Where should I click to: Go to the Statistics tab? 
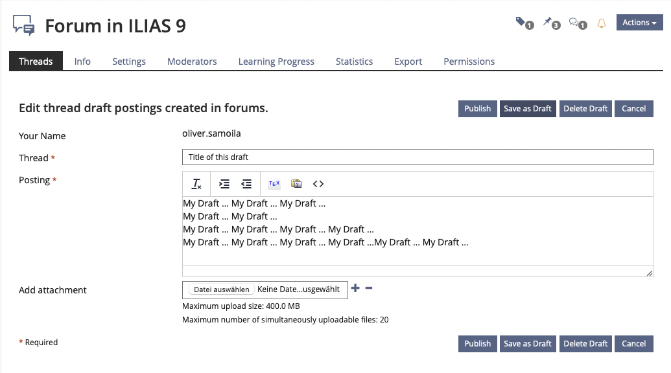click(x=354, y=62)
